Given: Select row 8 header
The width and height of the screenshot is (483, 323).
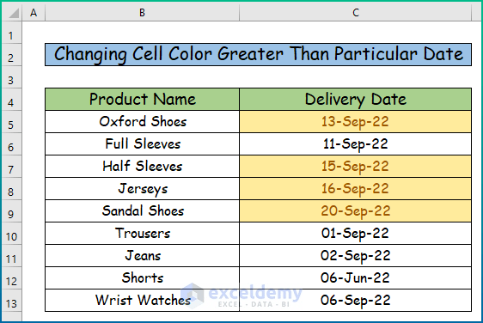Looking at the screenshot, I should pos(12,189).
